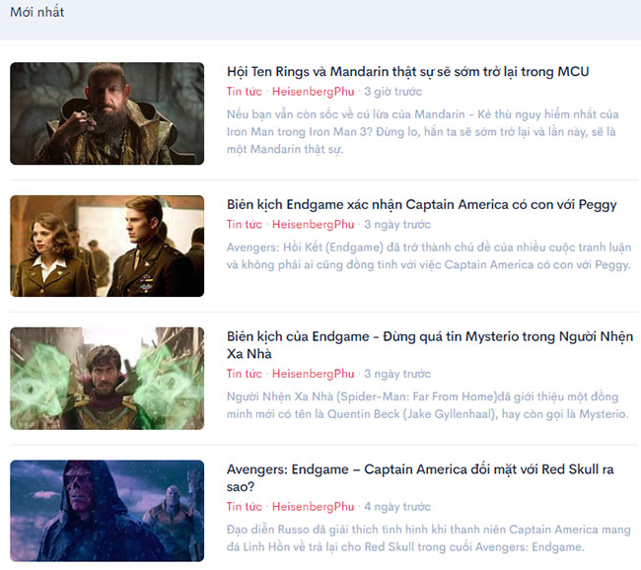Open the Mandarin Ten Rings article thumbnail
The image size is (641, 570).
pos(107,113)
